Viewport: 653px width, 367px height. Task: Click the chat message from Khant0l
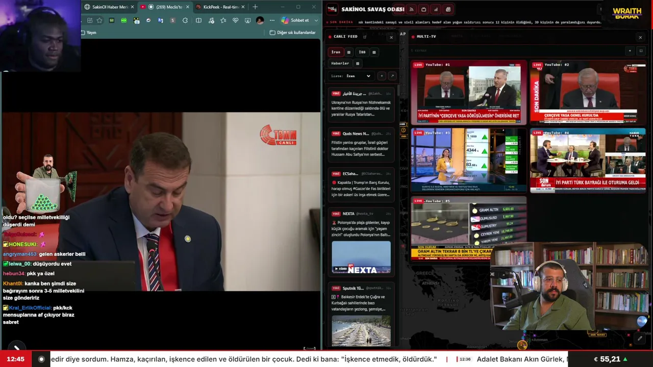[44, 291]
